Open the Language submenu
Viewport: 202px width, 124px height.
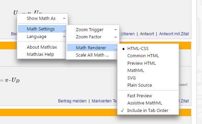tap(42, 37)
